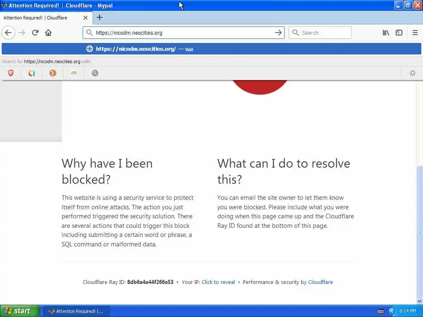Select the Attention Required Cloudflare tab
423x317 pixels.
pos(46,18)
